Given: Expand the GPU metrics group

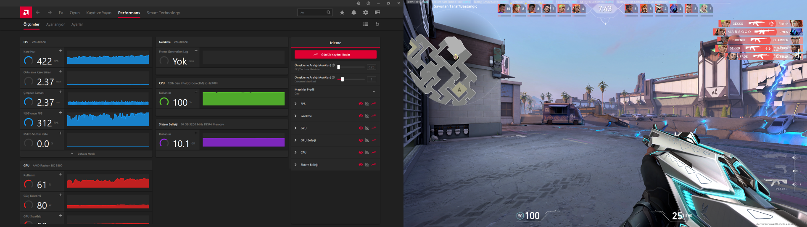Looking at the screenshot, I should (295, 128).
